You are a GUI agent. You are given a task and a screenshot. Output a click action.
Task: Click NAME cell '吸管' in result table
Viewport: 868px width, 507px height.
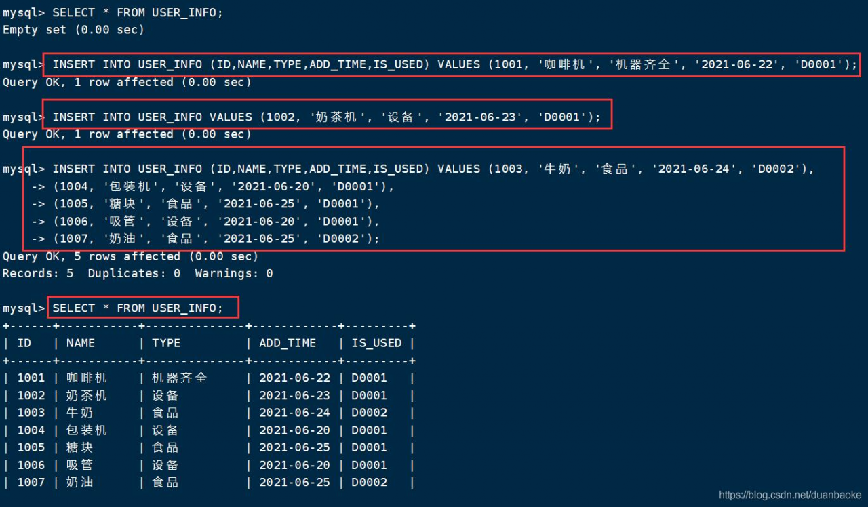[80, 465]
